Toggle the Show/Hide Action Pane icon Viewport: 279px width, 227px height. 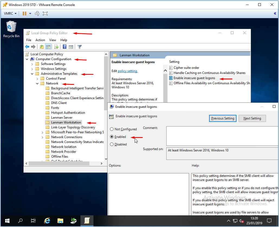point(71,47)
